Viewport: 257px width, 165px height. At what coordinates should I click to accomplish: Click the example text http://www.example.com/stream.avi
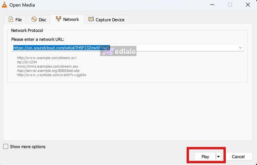(47, 58)
